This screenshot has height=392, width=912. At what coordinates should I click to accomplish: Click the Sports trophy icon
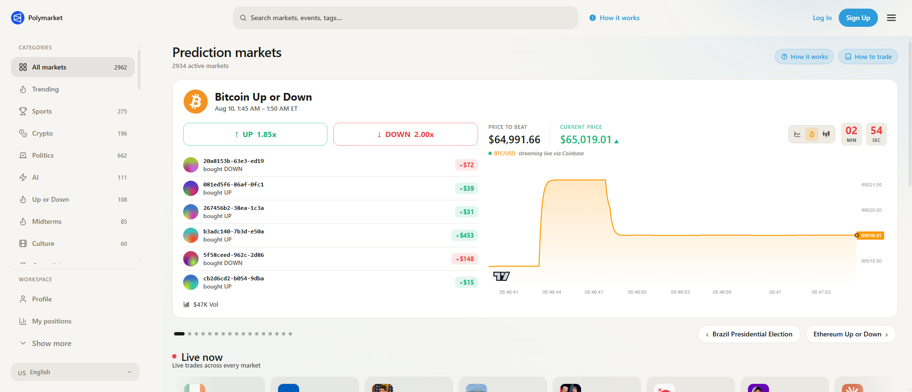coord(23,111)
